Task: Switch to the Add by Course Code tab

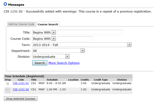Action: point(21,24)
